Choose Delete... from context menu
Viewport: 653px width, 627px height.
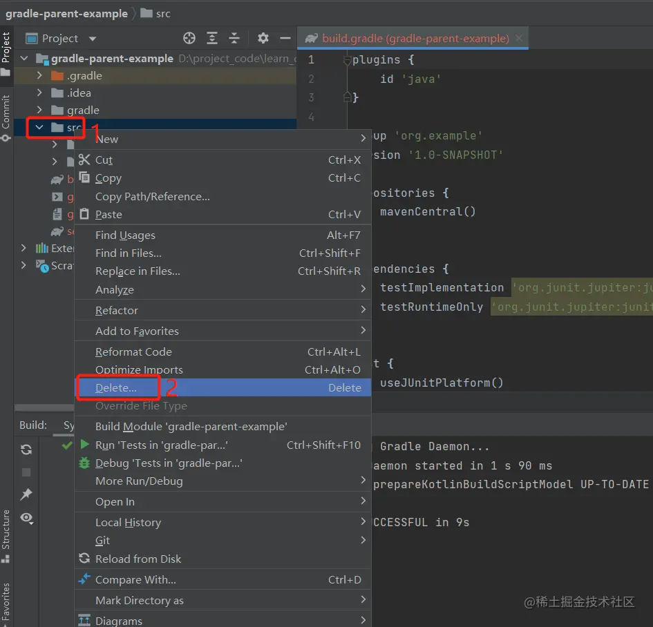pos(223,388)
